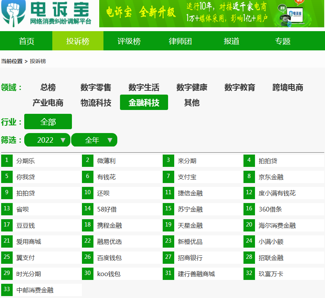Select the 时光分期 ranking entry
The height and width of the screenshot is (298, 325).
[x=42, y=274]
